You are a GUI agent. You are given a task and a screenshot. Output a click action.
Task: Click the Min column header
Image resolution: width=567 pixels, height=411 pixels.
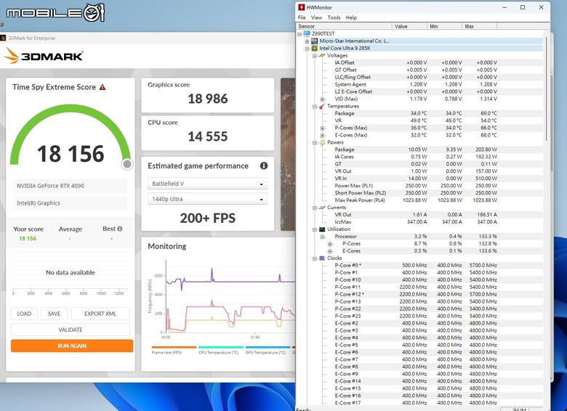click(x=444, y=26)
